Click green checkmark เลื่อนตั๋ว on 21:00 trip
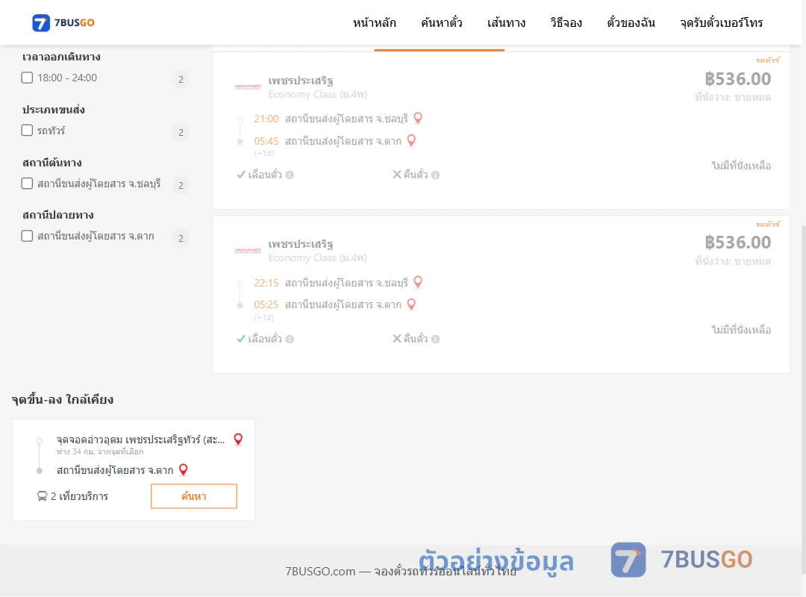Screen dimensions: 806x597 tap(240, 175)
